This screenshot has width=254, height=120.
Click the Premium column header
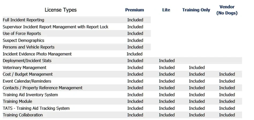pos(134,10)
